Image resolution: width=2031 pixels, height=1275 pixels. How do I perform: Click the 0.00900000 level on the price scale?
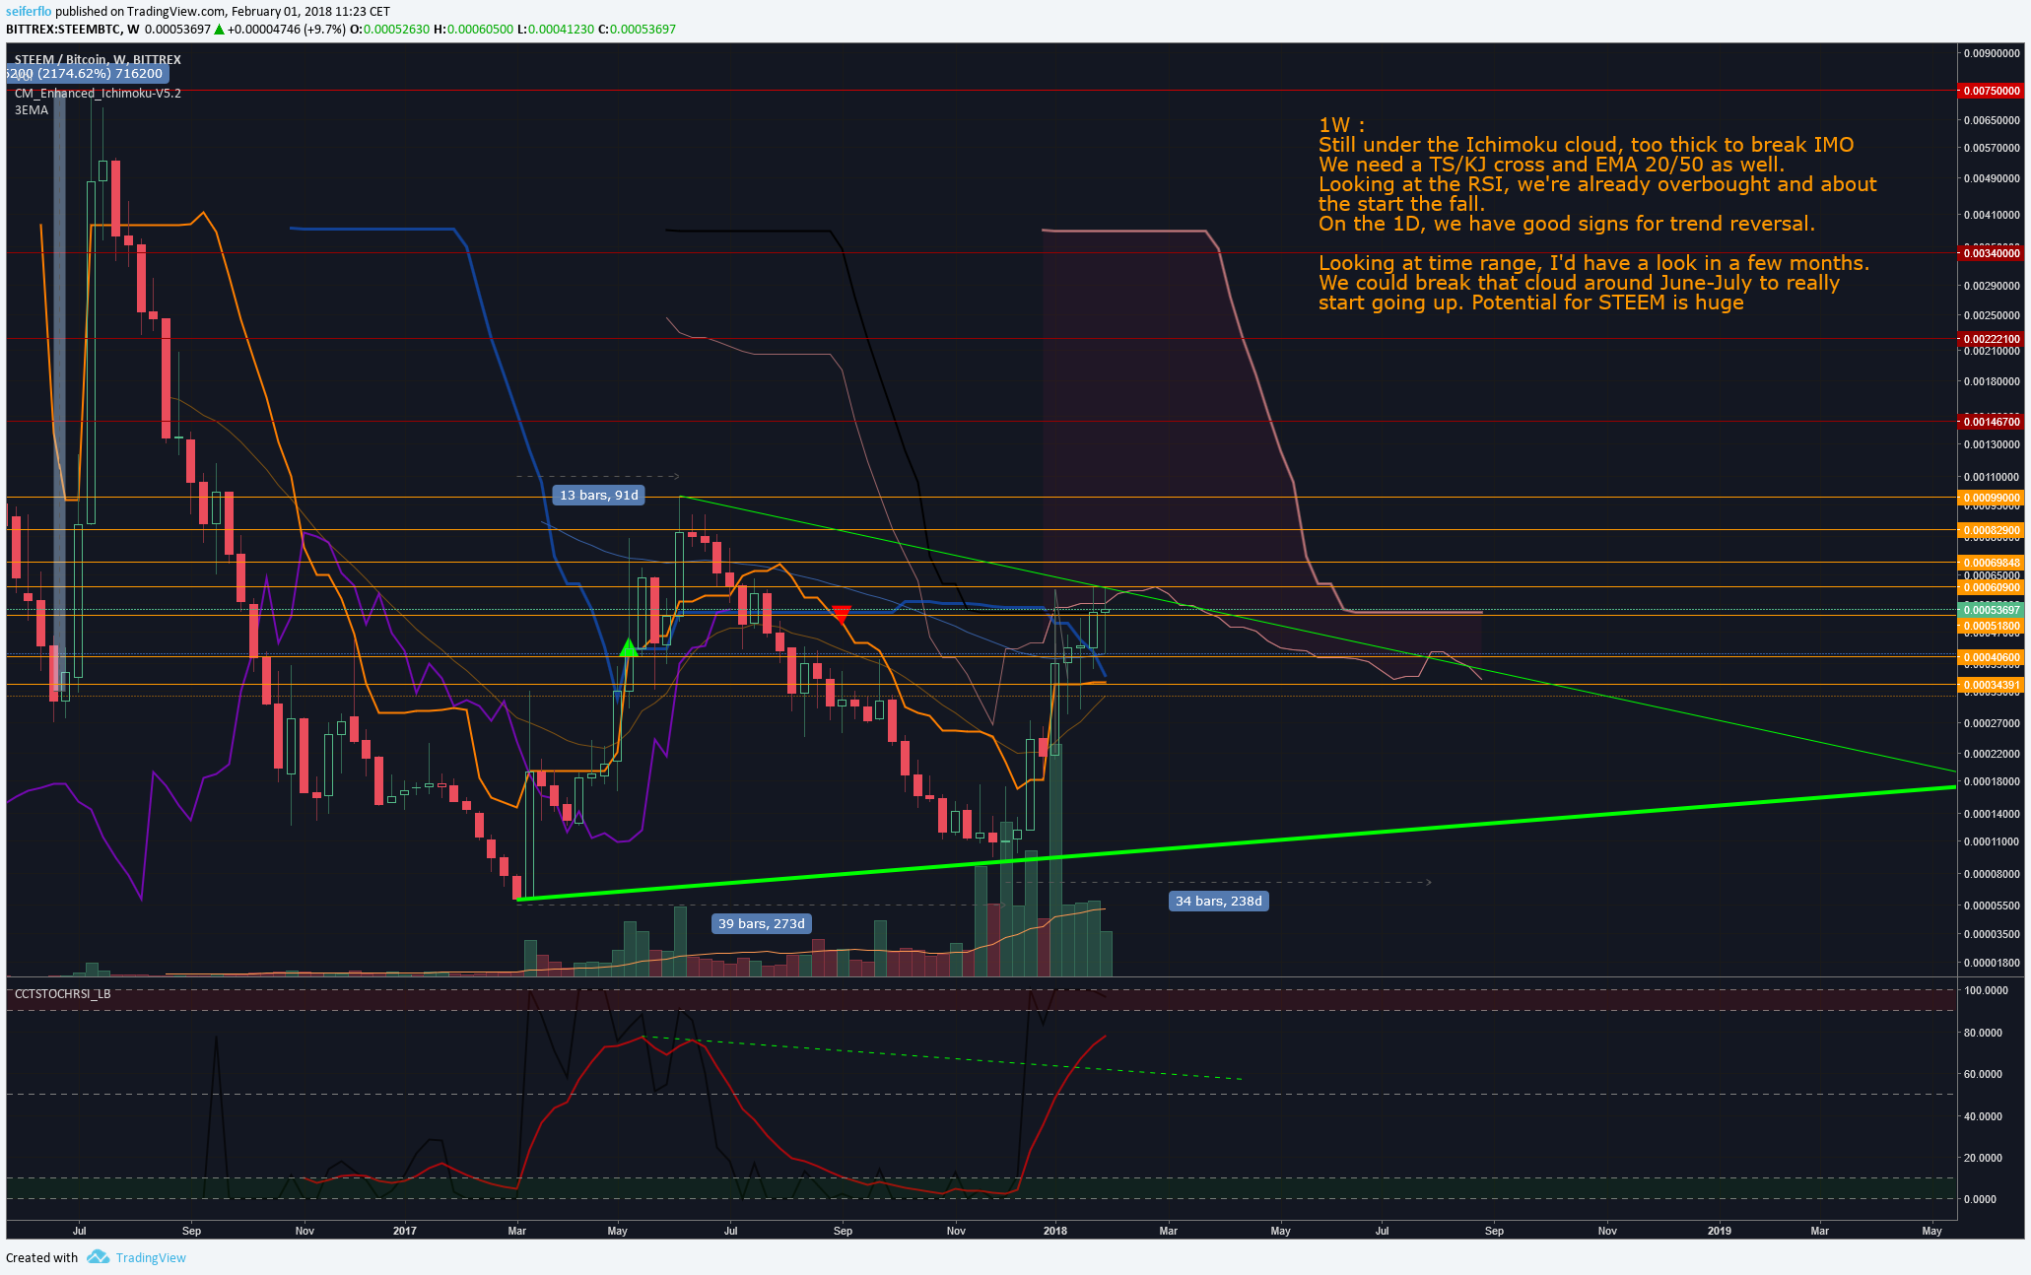pyautogui.click(x=1992, y=53)
